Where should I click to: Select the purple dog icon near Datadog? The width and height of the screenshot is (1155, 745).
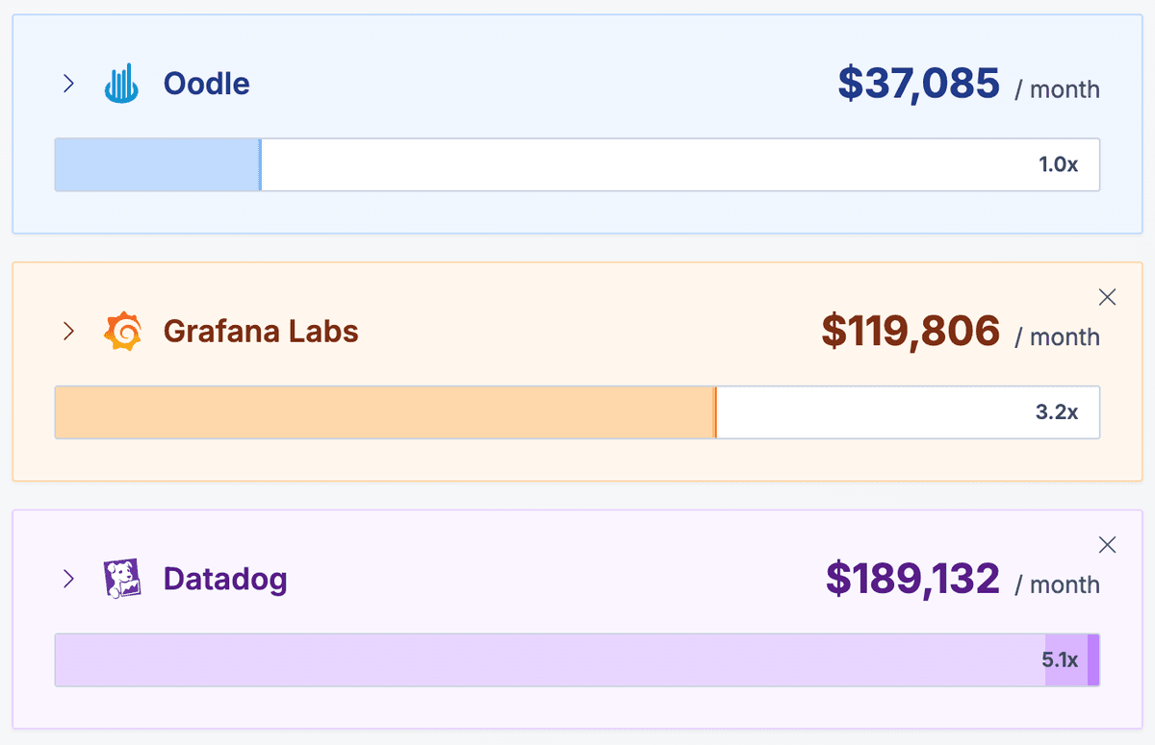[121, 578]
